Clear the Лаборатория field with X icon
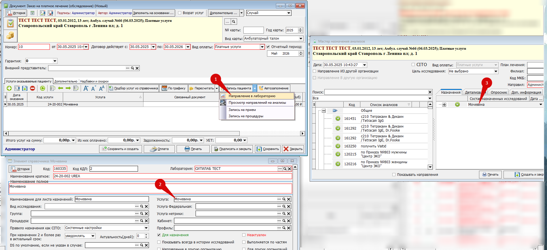This screenshot has height=250, width=547. [289, 169]
